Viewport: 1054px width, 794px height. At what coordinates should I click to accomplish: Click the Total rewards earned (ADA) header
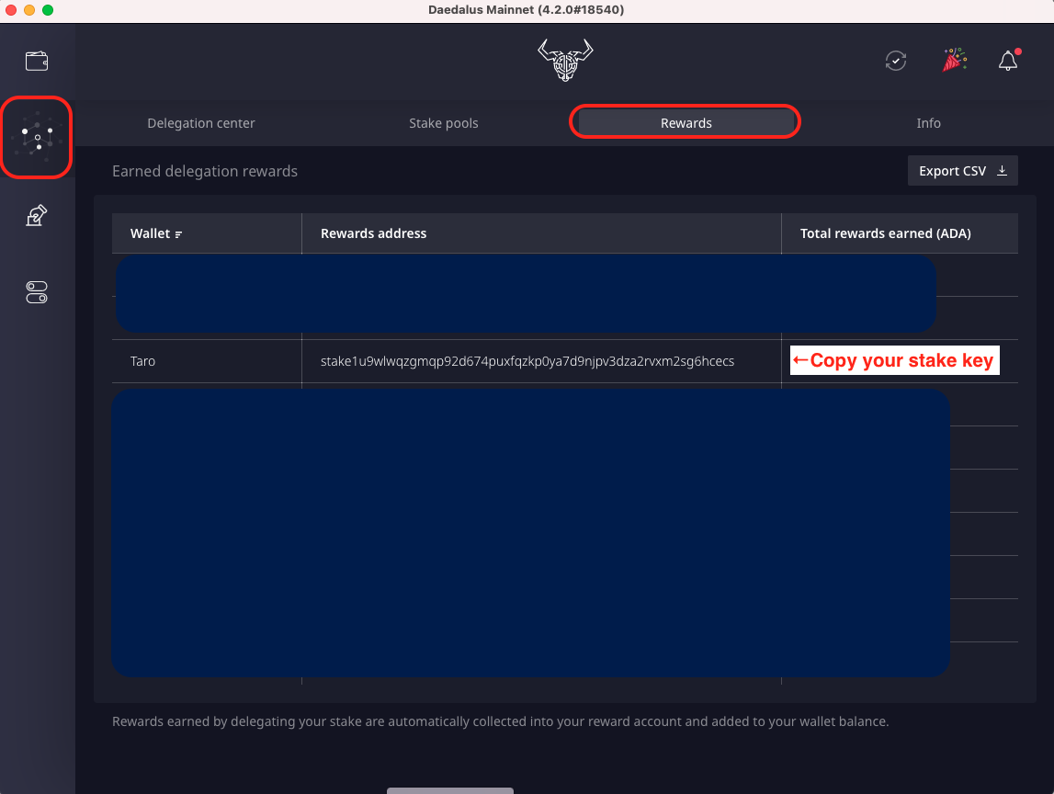(885, 233)
